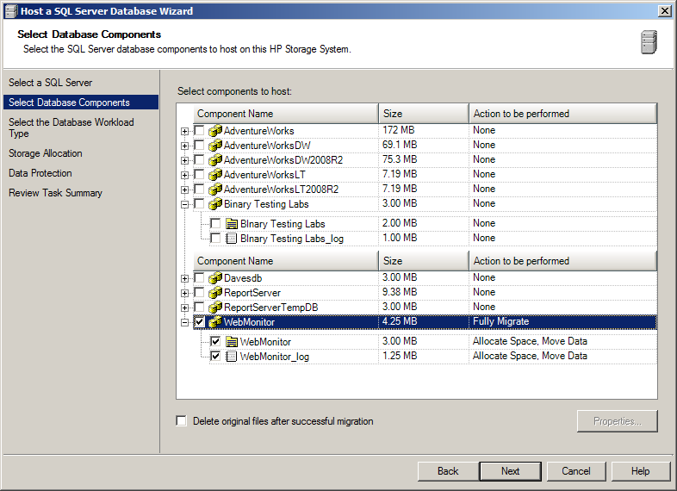Click the lower Component Name column header
The height and width of the screenshot is (491, 677).
(x=285, y=261)
